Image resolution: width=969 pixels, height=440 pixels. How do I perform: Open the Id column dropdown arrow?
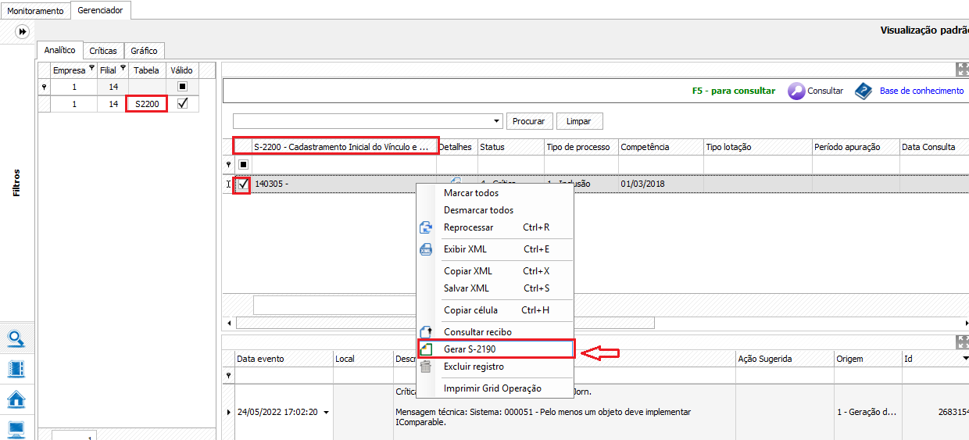(965, 359)
